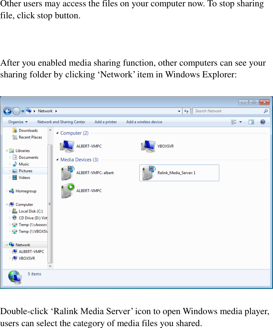Open Help with the question mark icon
The height and width of the screenshot is (328, 273).
(x=263, y=122)
